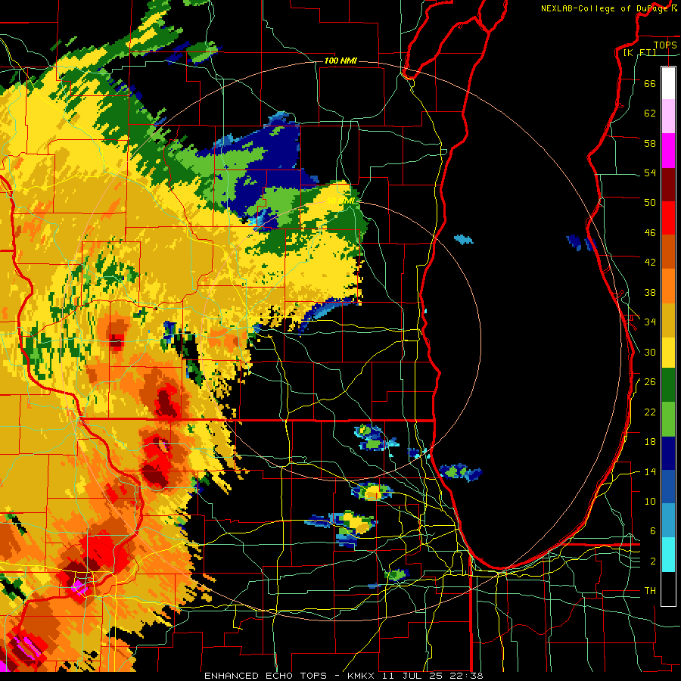Select the light green legend swatch
The width and height of the screenshot is (681, 681).
[x=668, y=419]
